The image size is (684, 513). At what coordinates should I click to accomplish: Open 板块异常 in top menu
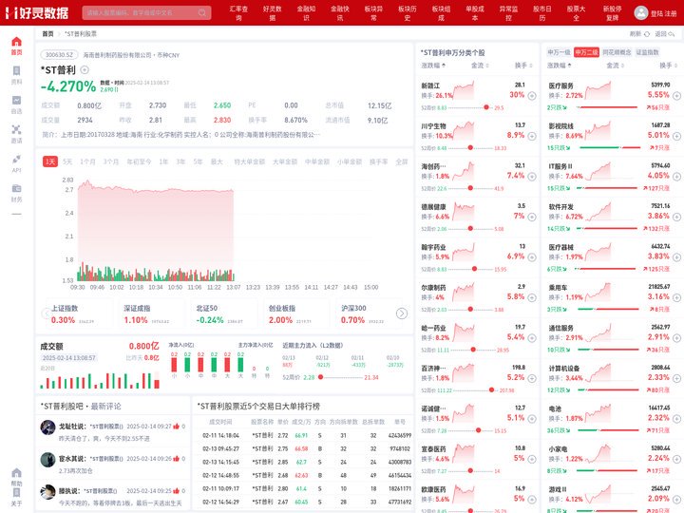[x=374, y=13]
